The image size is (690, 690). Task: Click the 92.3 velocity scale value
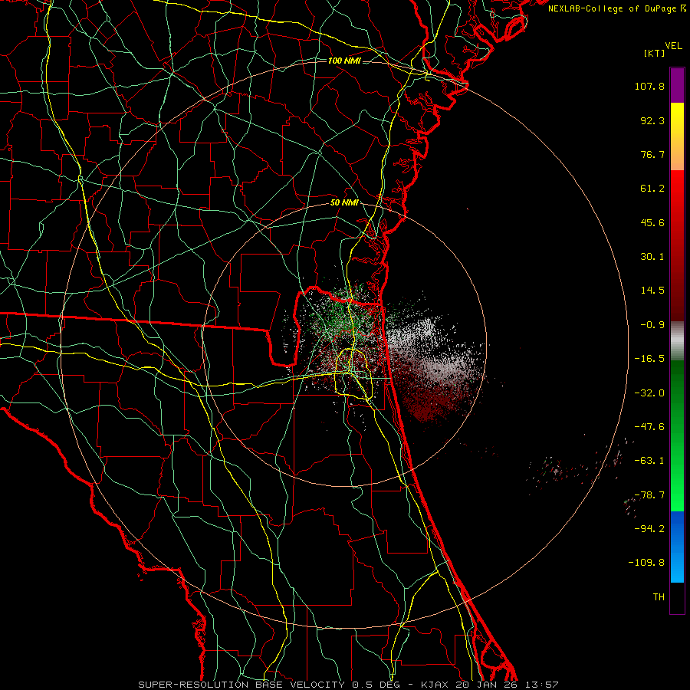point(652,120)
